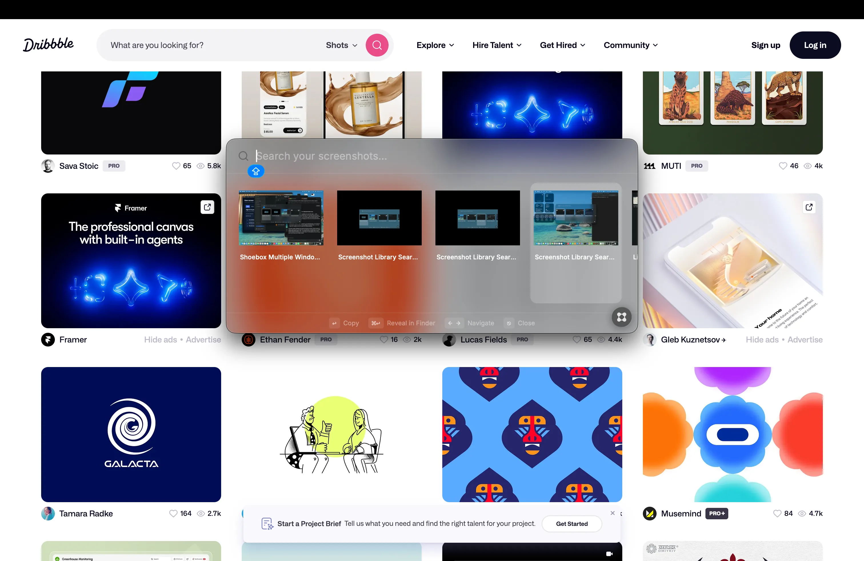Click the pink search magnifier button

(377, 45)
